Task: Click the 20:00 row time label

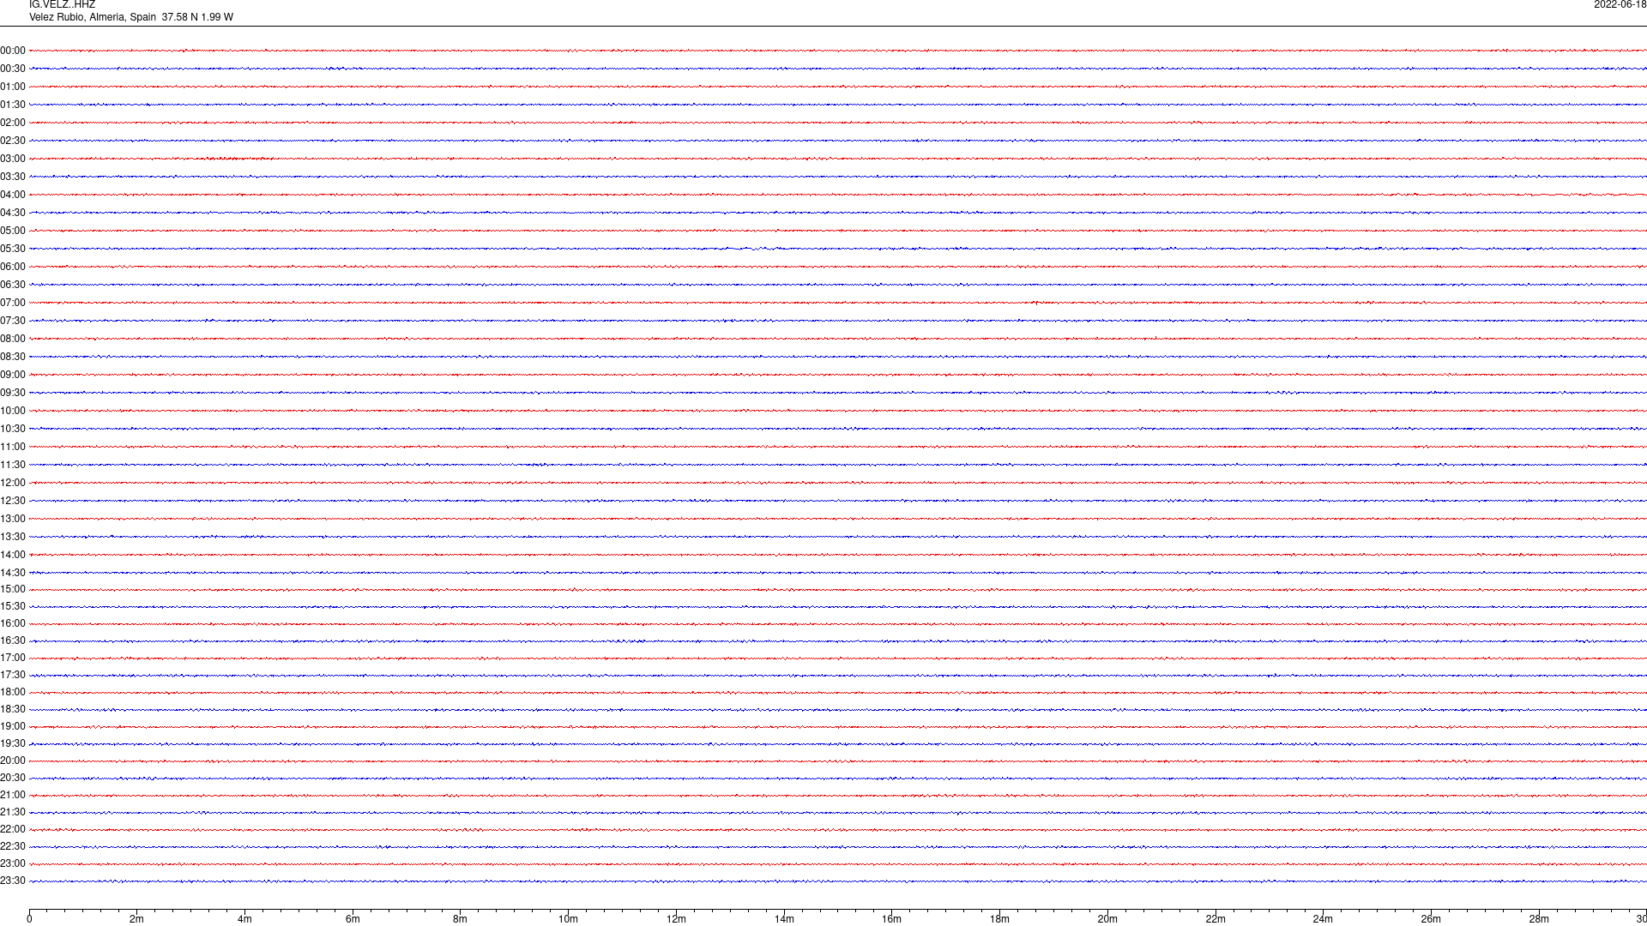Action: click(x=13, y=761)
